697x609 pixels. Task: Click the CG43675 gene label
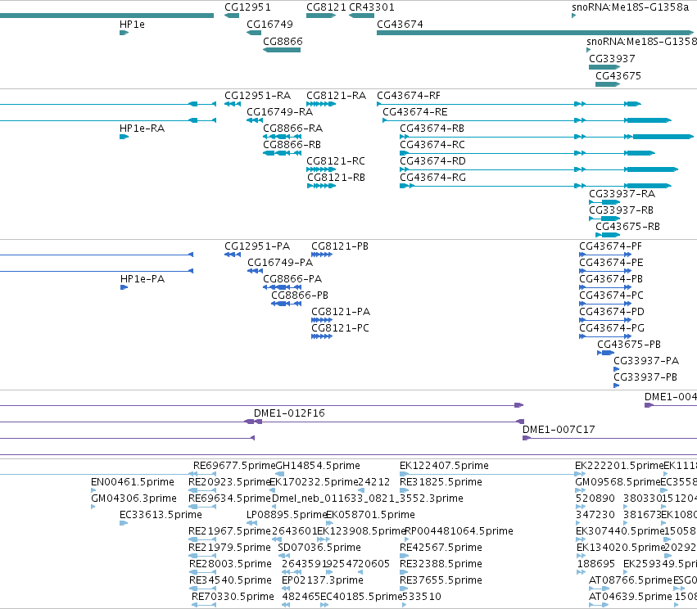(618, 76)
